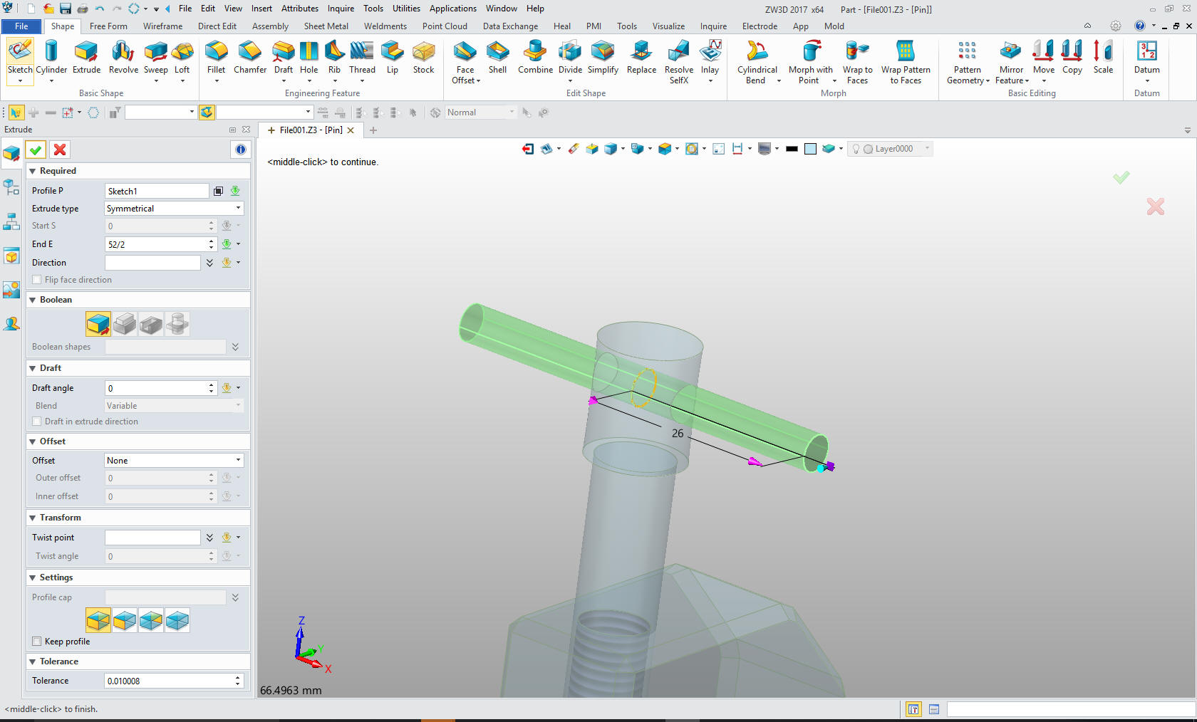Click the blue File button
The height and width of the screenshot is (722, 1197).
22,26
